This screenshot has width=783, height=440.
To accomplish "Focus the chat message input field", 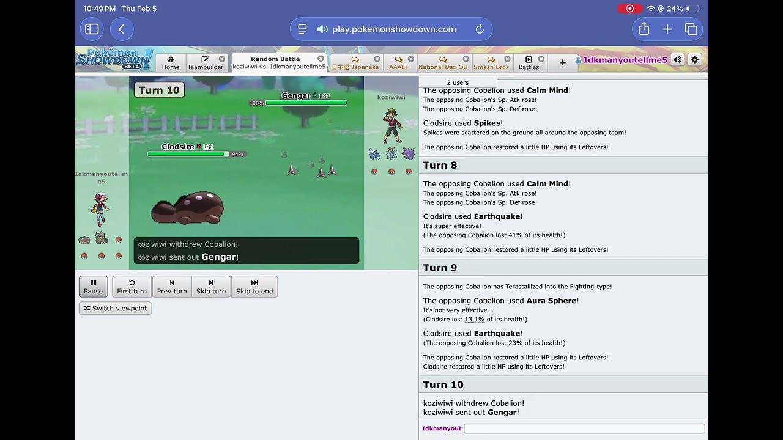I will 584,428.
